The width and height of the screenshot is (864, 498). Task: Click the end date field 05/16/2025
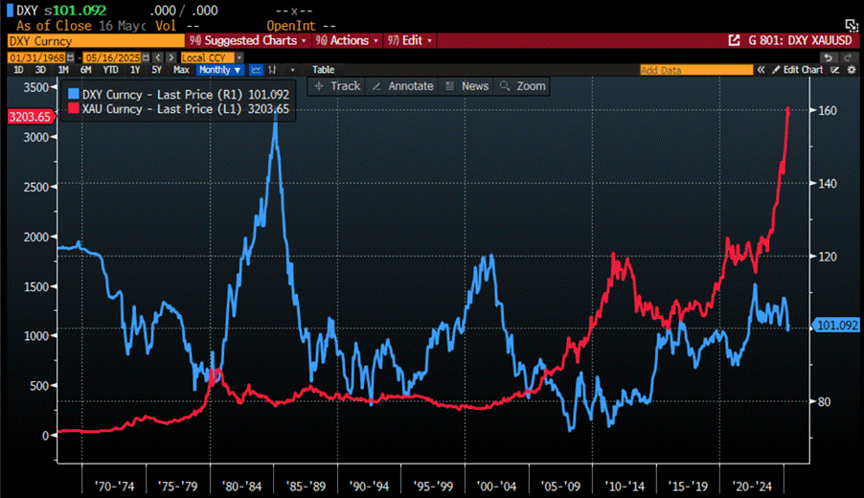(x=112, y=57)
